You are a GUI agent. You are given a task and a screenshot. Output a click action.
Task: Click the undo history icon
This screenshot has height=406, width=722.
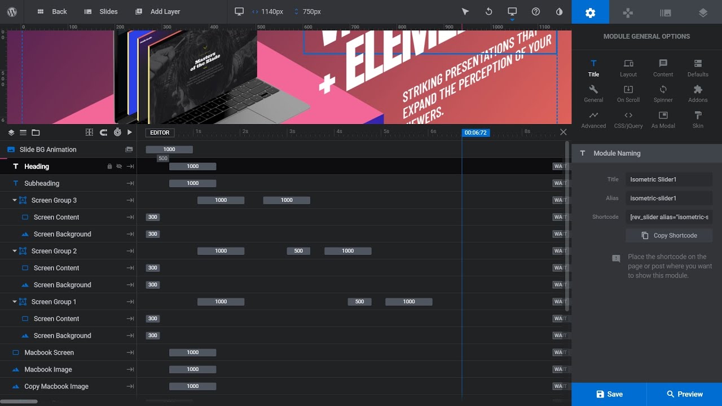click(x=488, y=11)
